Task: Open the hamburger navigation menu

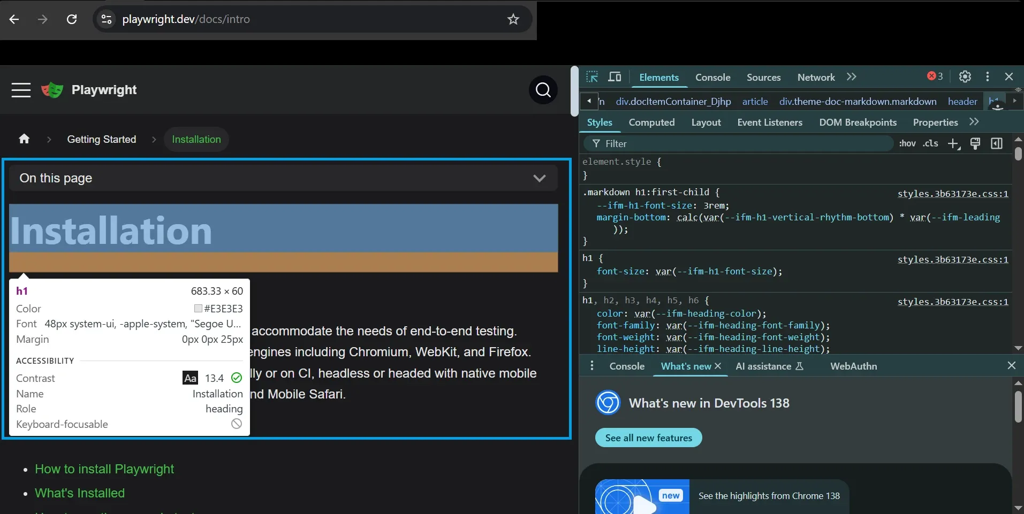Action: point(21,90)
